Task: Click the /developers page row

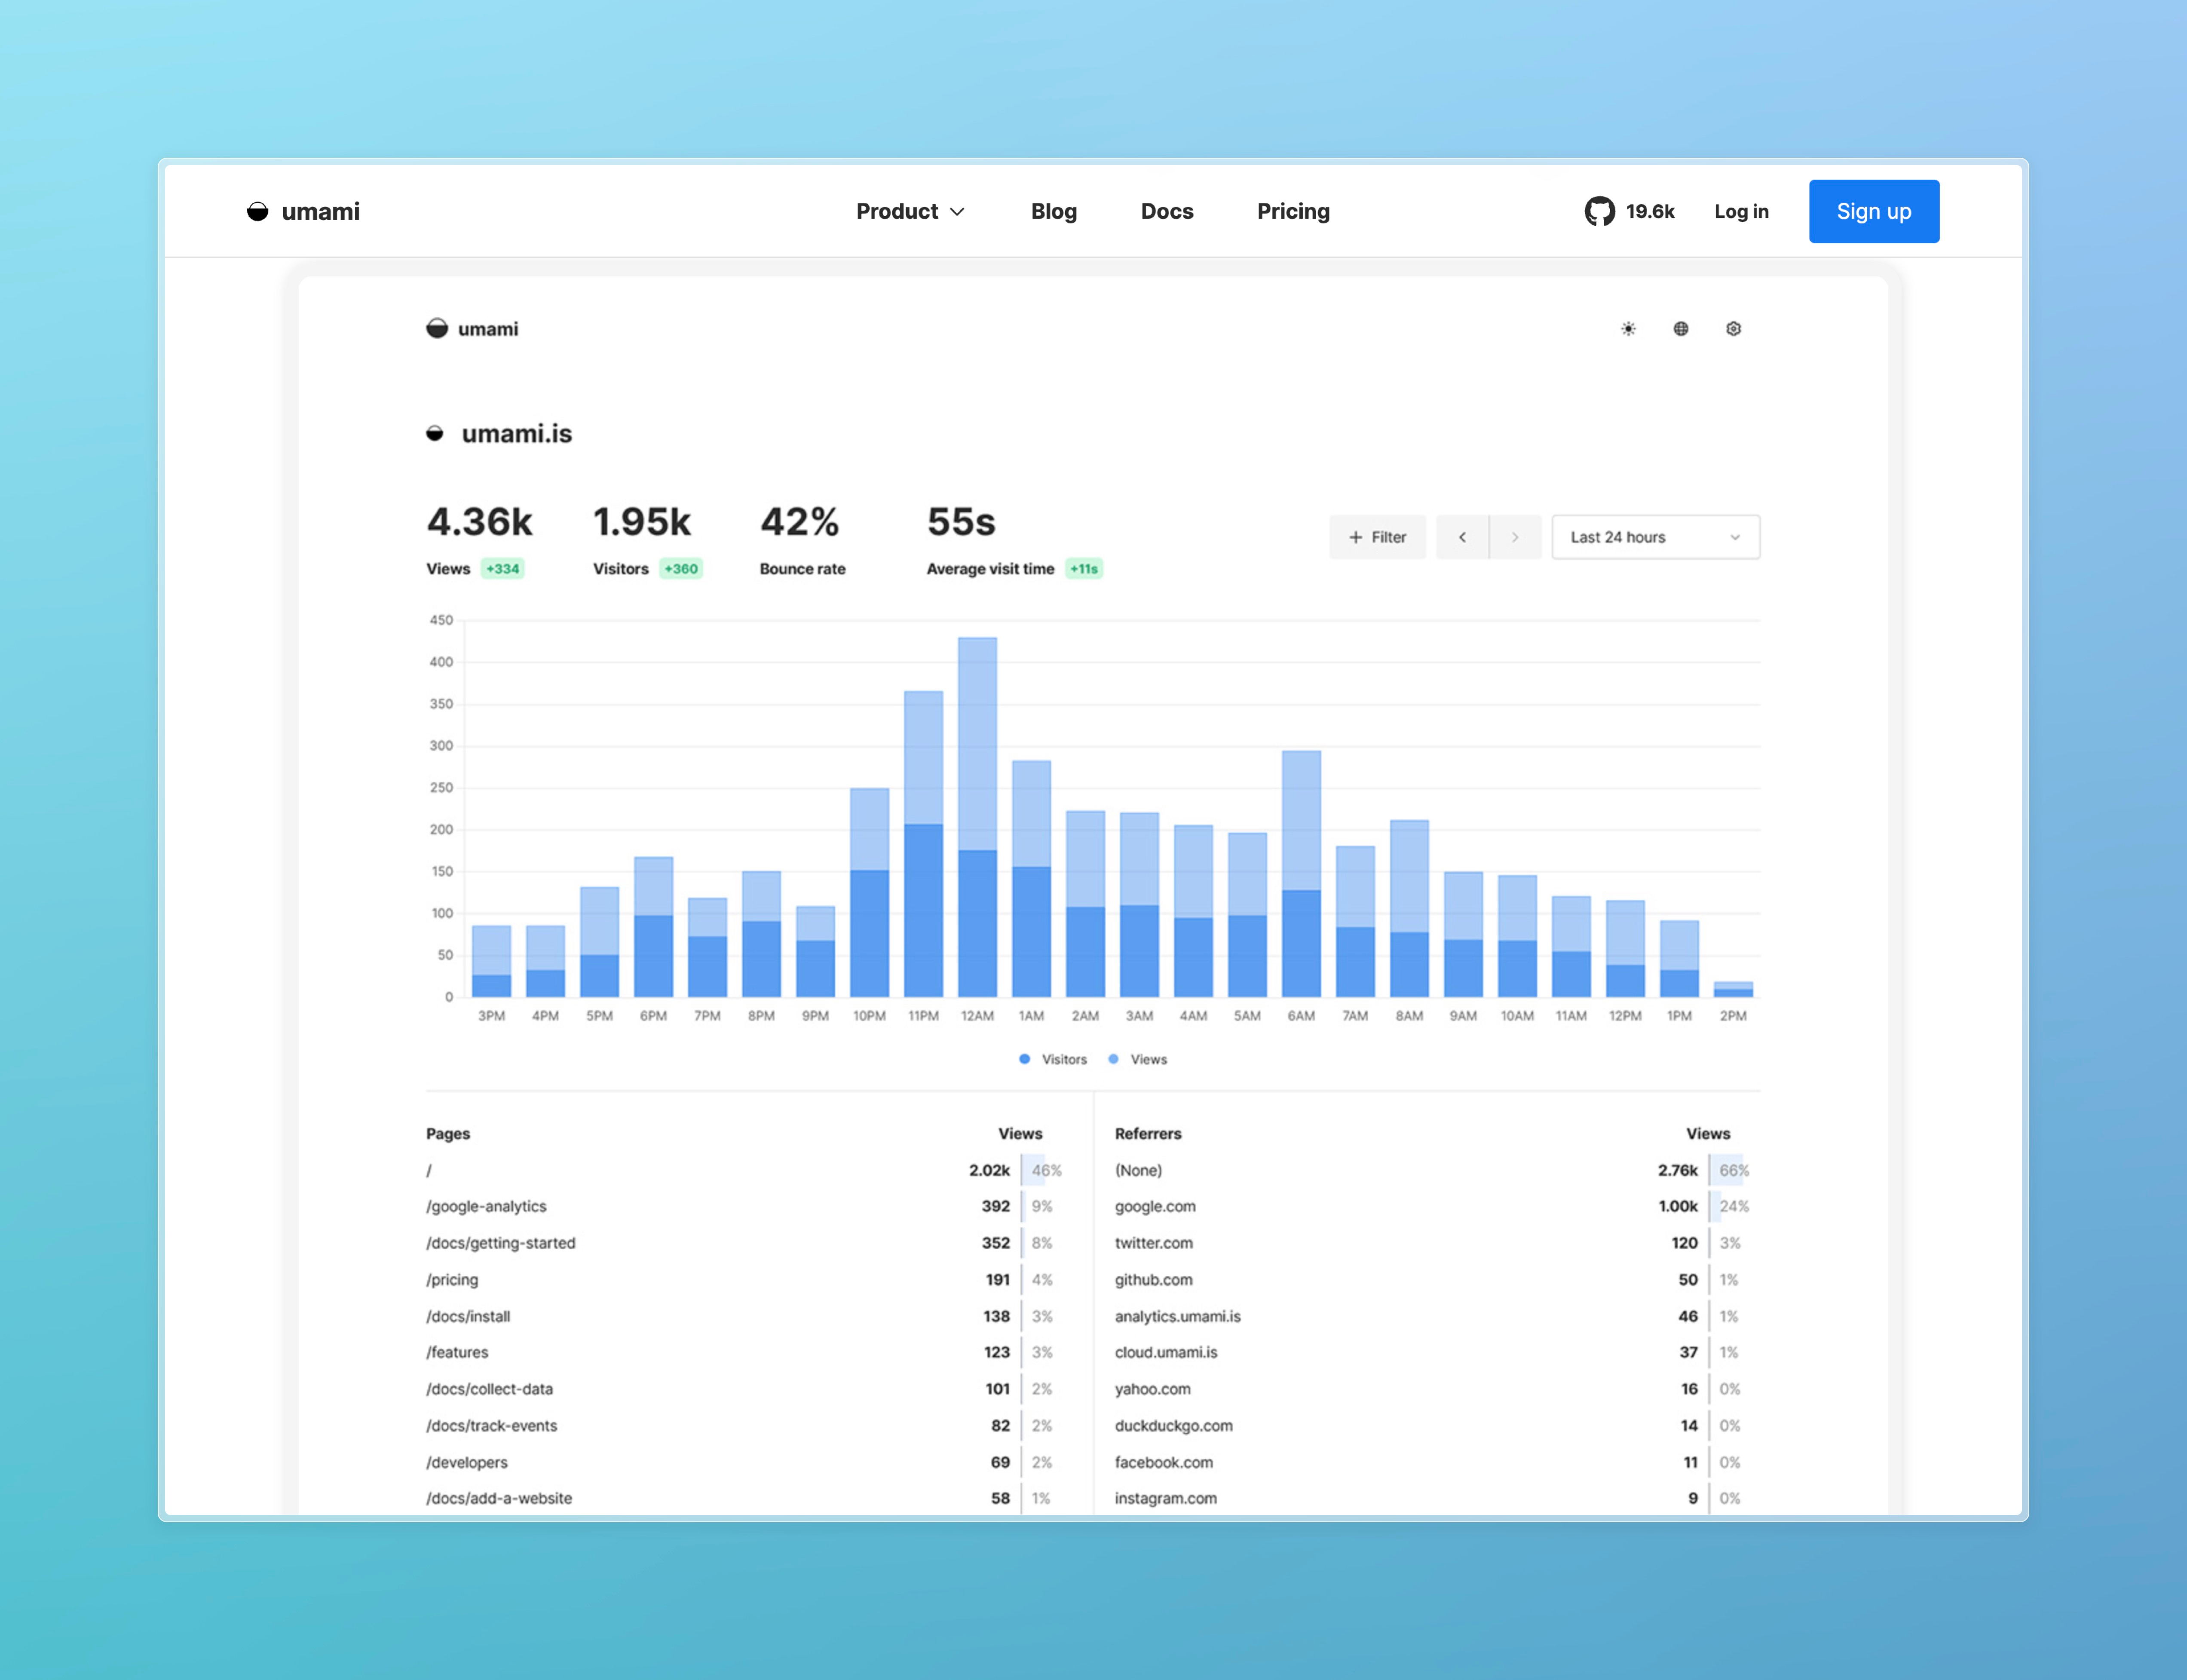Action: pyautogui.click(x=745, y=1462)
